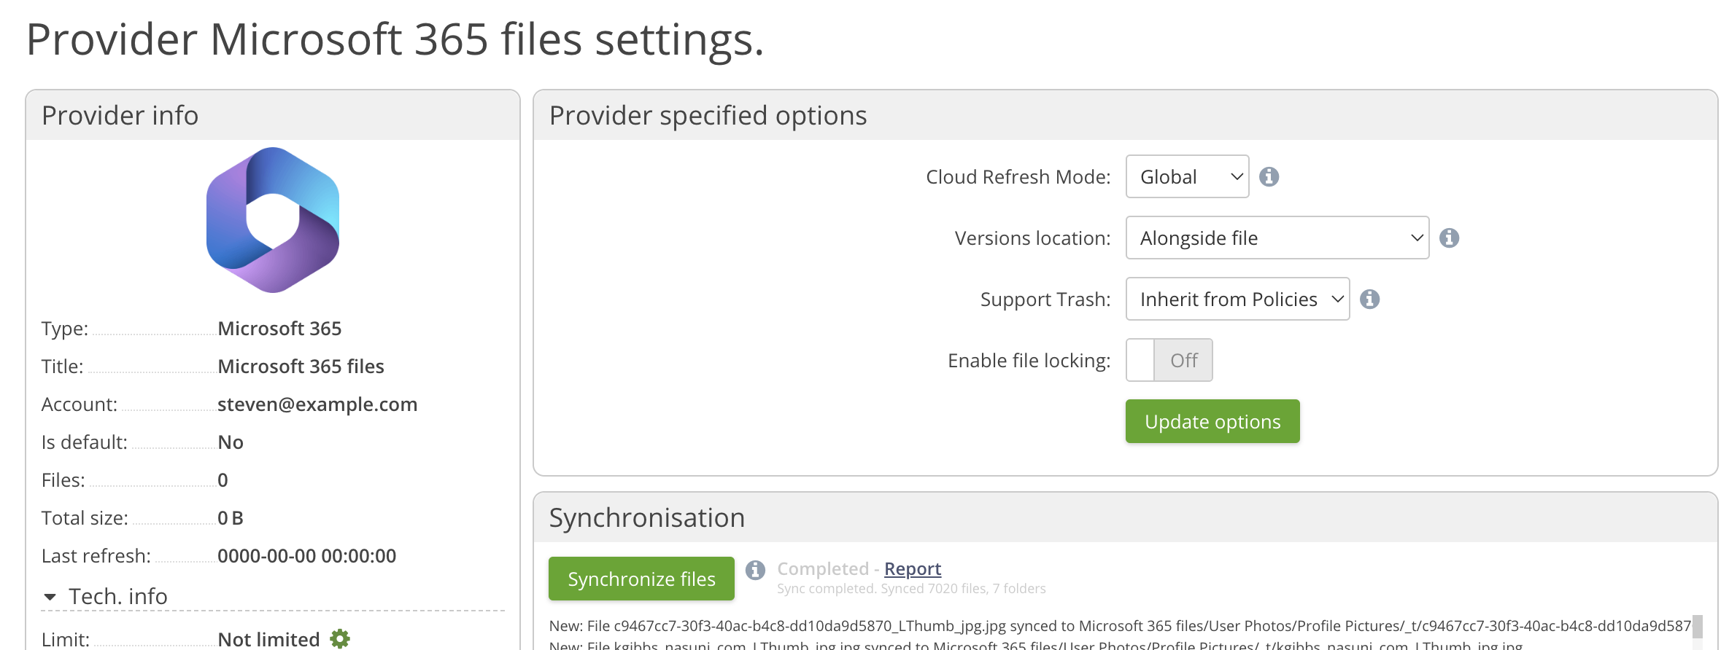This screenshot has height=650, width=1729.
Task: Open the Support Trash dropdown
Action: click(x=1237, y=299)
